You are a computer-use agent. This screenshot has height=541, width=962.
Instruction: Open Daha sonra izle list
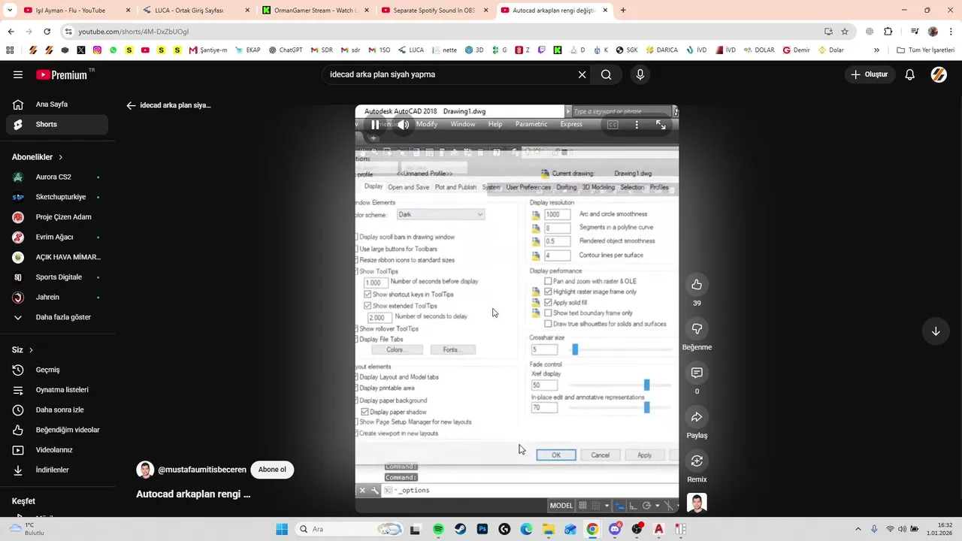57,410
